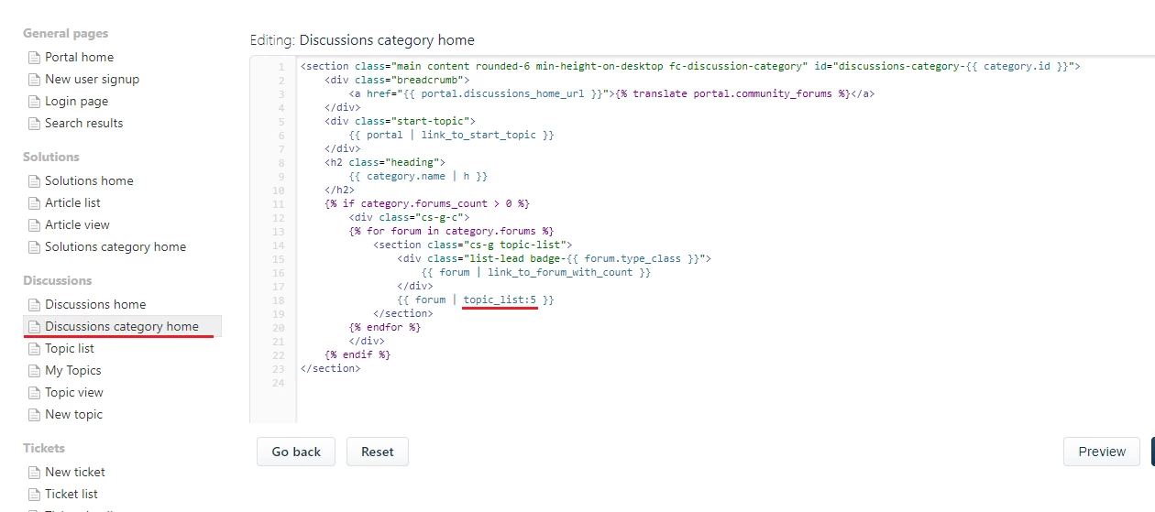Click the link_to_forum_with_count code line

pos(536,272)
